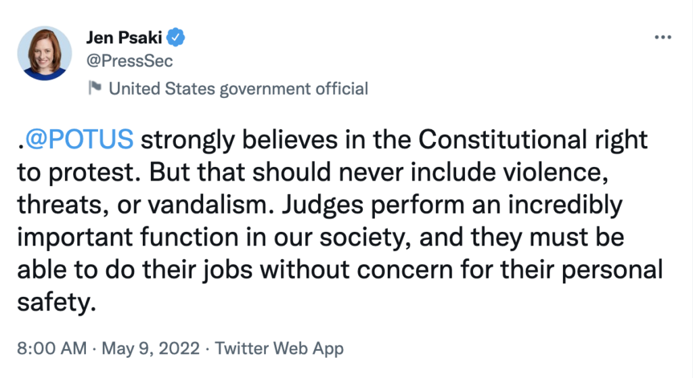Click the 8:00 AM timestamp
The image size is (693, 378).
(x=52, y=350)
